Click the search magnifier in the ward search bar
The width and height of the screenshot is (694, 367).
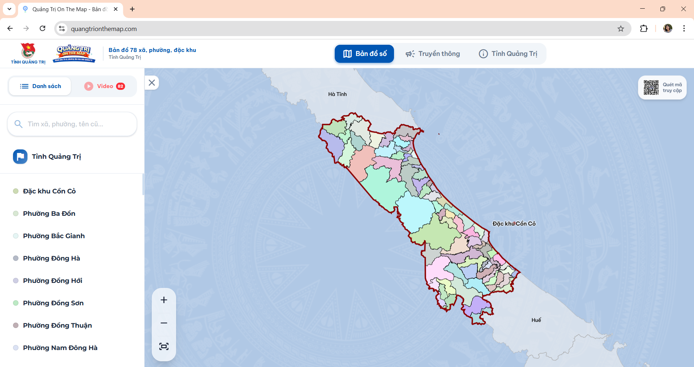(18, 124)
